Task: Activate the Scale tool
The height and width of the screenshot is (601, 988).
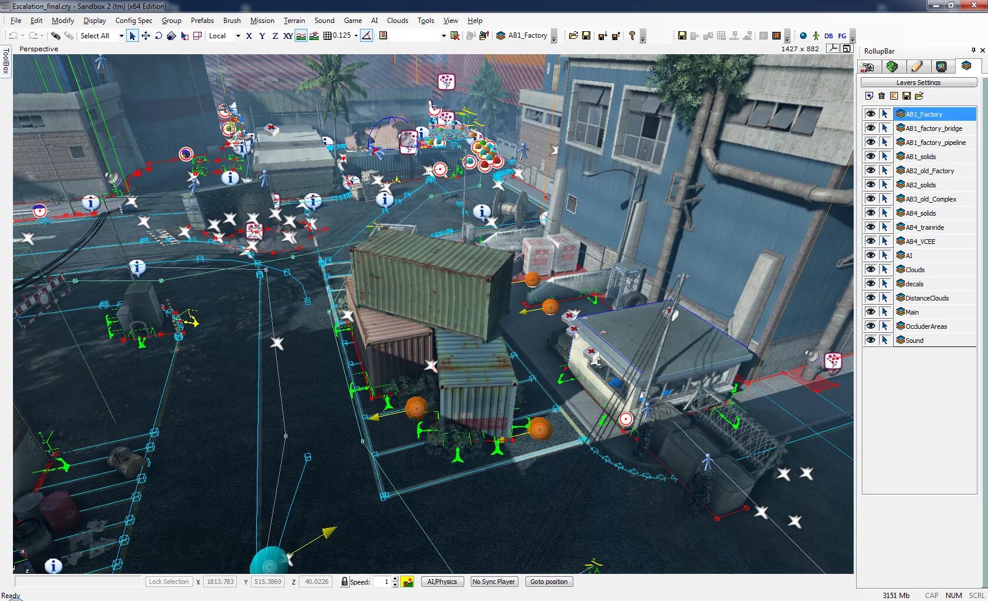Action: [171, 35]
